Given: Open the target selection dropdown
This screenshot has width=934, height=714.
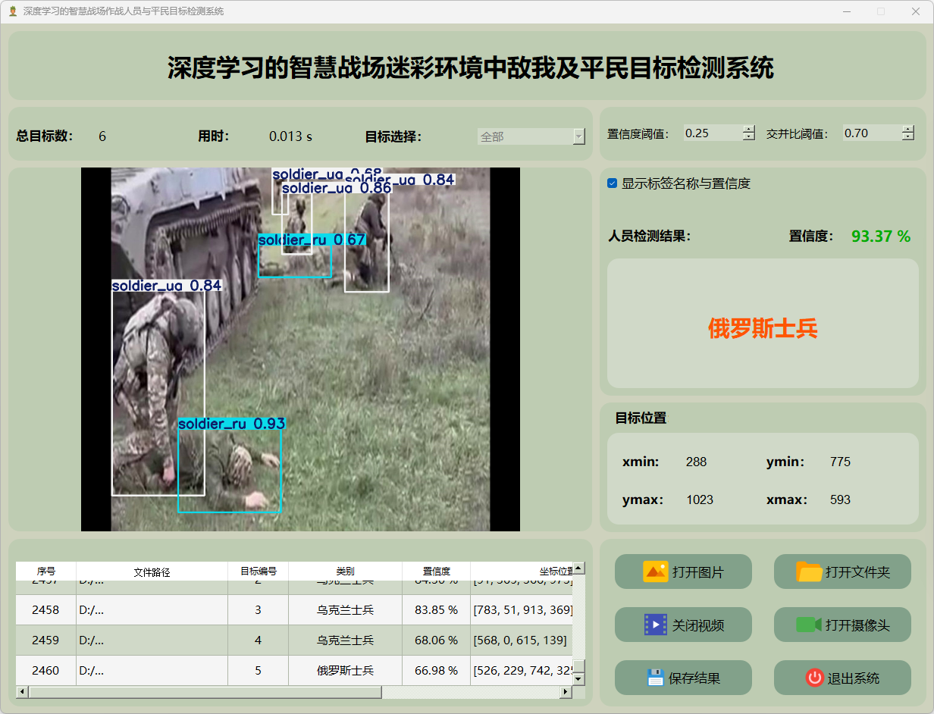Looking at the screenshot, I should coord(579,136).
